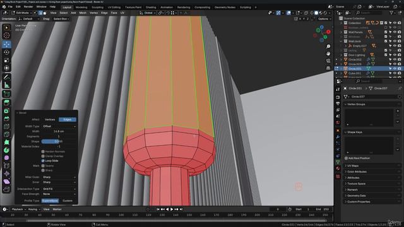Switch to material preview shading
Image resolution: width=404 pixels, height=227 pixels.
pyautogui.click(x=321, y=13)
